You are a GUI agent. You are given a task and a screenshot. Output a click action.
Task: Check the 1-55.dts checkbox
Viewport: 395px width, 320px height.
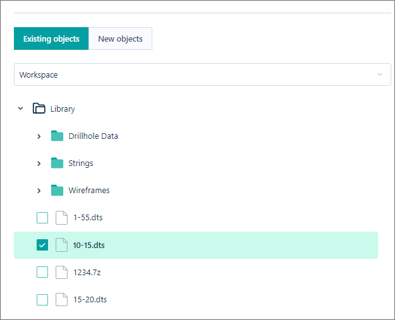(42, 218)
